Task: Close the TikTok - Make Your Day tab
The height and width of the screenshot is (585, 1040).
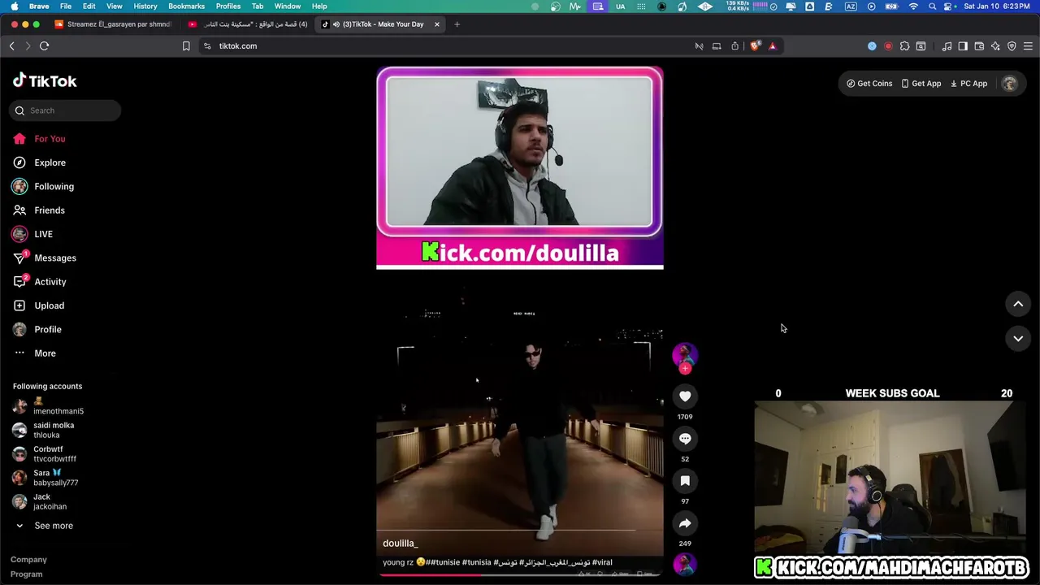Action: [437, 24]
